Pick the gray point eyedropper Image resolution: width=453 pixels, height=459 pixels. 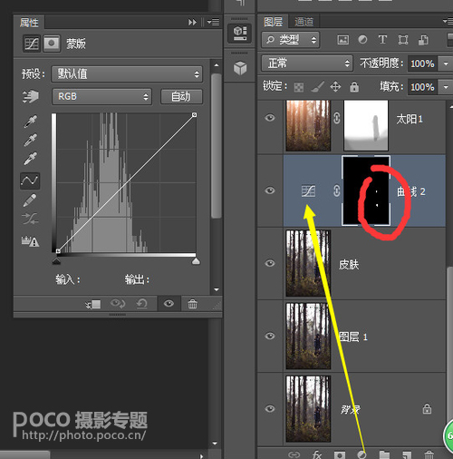tap(31, 140)
